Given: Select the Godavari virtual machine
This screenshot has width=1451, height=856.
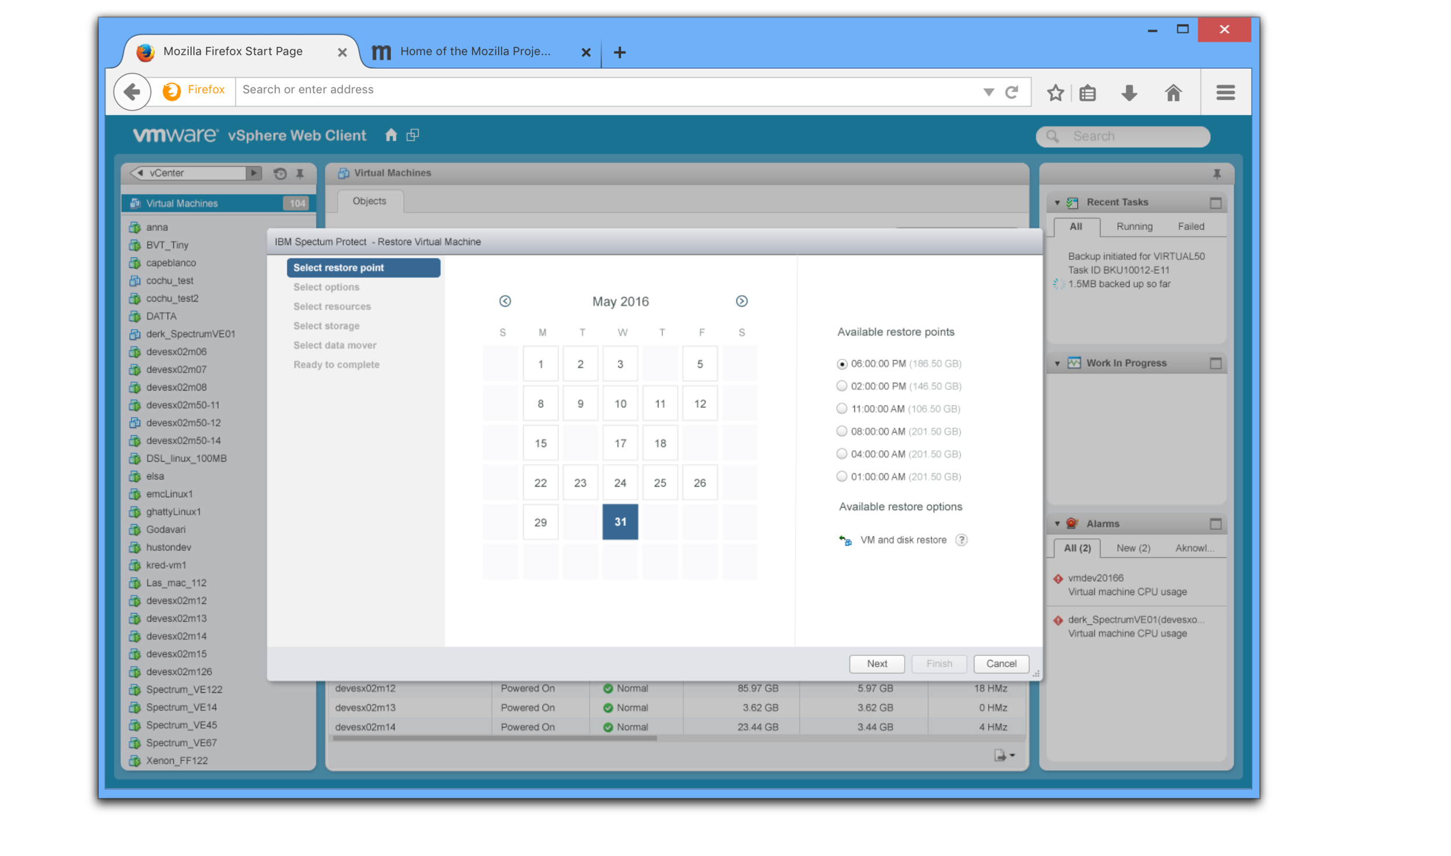Looking at the screenshot, I should pyautogui.click(x=165, y=530).
